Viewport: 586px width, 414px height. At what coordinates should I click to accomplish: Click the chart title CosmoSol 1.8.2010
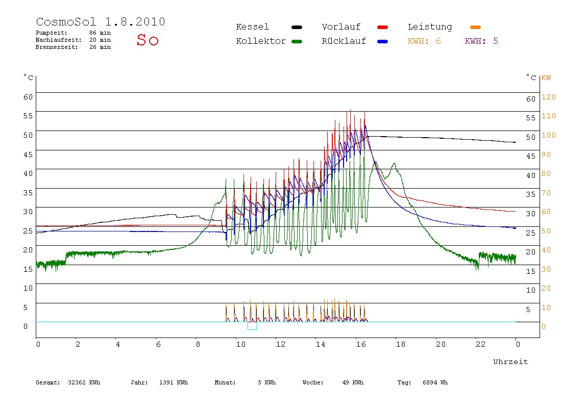101,21
